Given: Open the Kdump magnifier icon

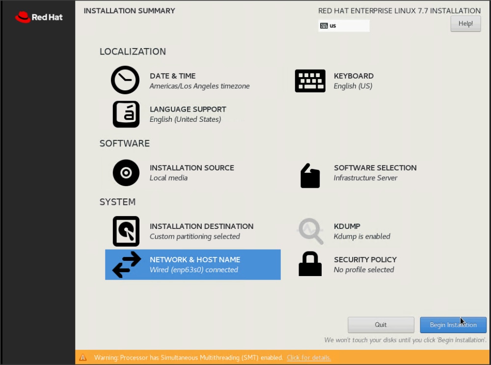Looking at the screenshot, I should 310,231.
